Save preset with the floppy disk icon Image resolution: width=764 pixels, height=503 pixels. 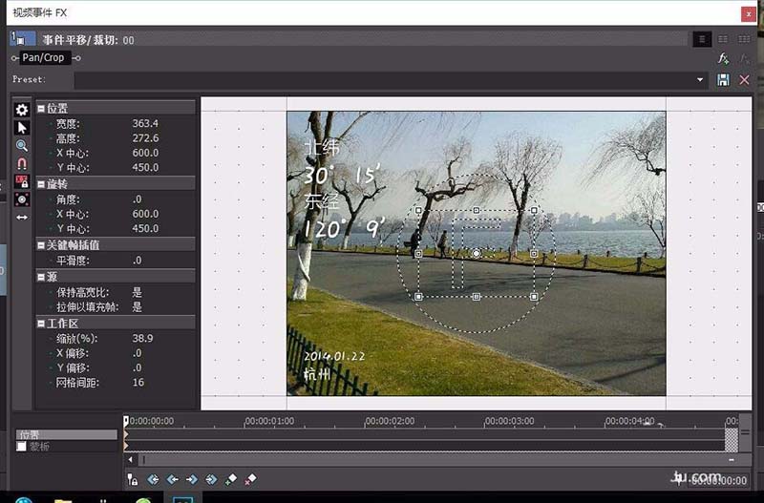pos(723,80)
